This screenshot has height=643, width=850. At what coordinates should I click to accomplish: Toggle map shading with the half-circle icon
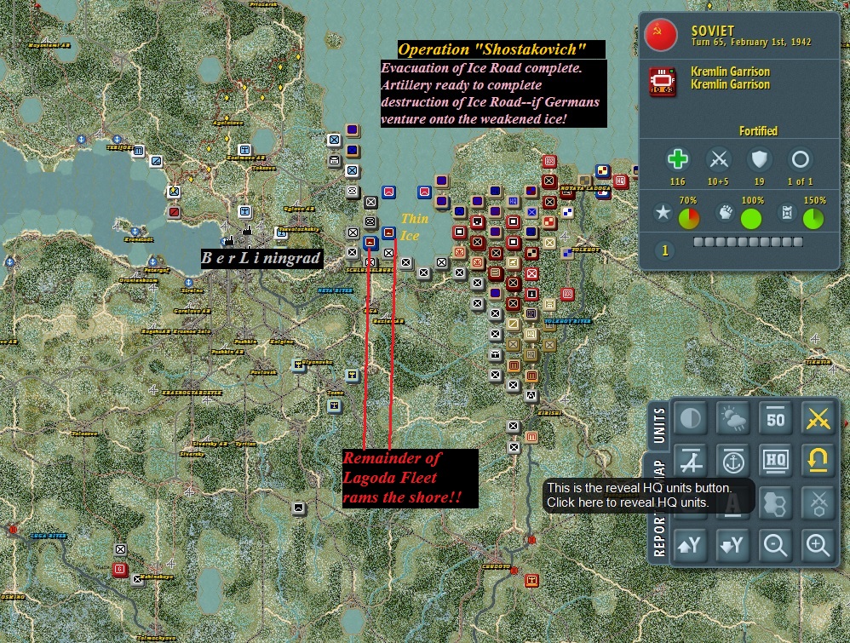pos(690,419)
